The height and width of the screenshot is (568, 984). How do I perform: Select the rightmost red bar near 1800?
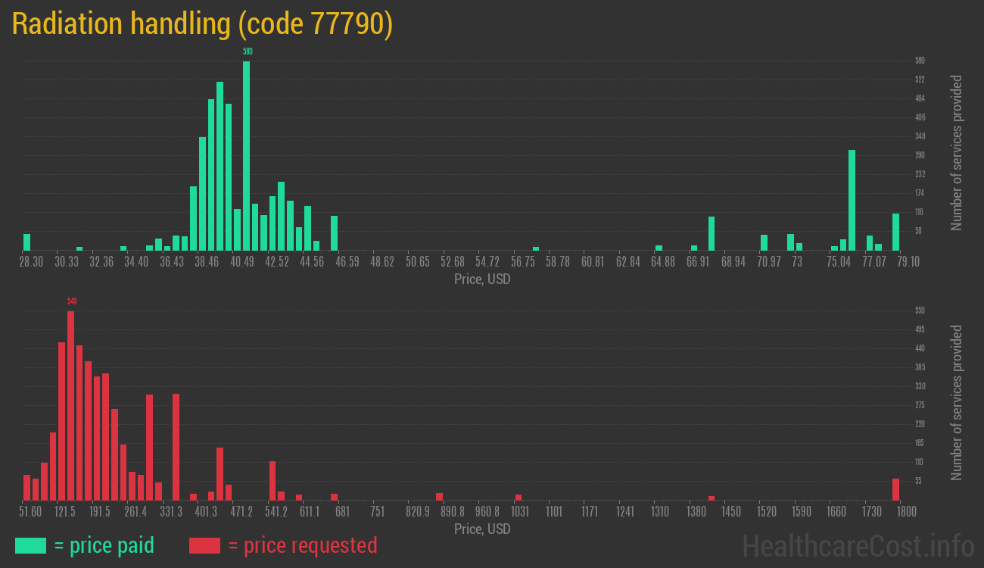(x=895, y=489)
